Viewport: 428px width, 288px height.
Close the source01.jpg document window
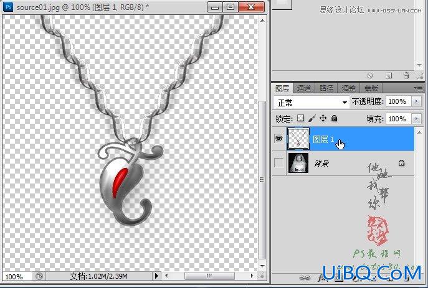(251, 7)
